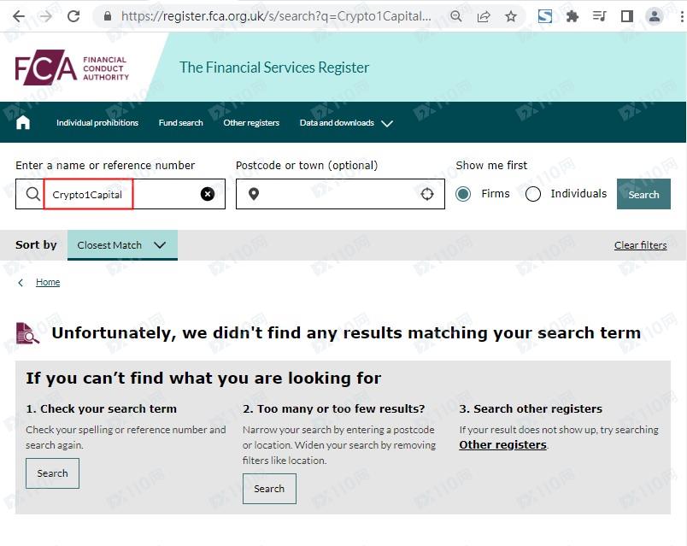Image resolution: width=687 pixels, height=546 pixels.
Task: Expand the Data and downloads menu
Action: click(346, 123)
